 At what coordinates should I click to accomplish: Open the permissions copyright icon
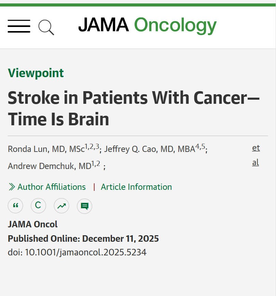tap(38, 206)
